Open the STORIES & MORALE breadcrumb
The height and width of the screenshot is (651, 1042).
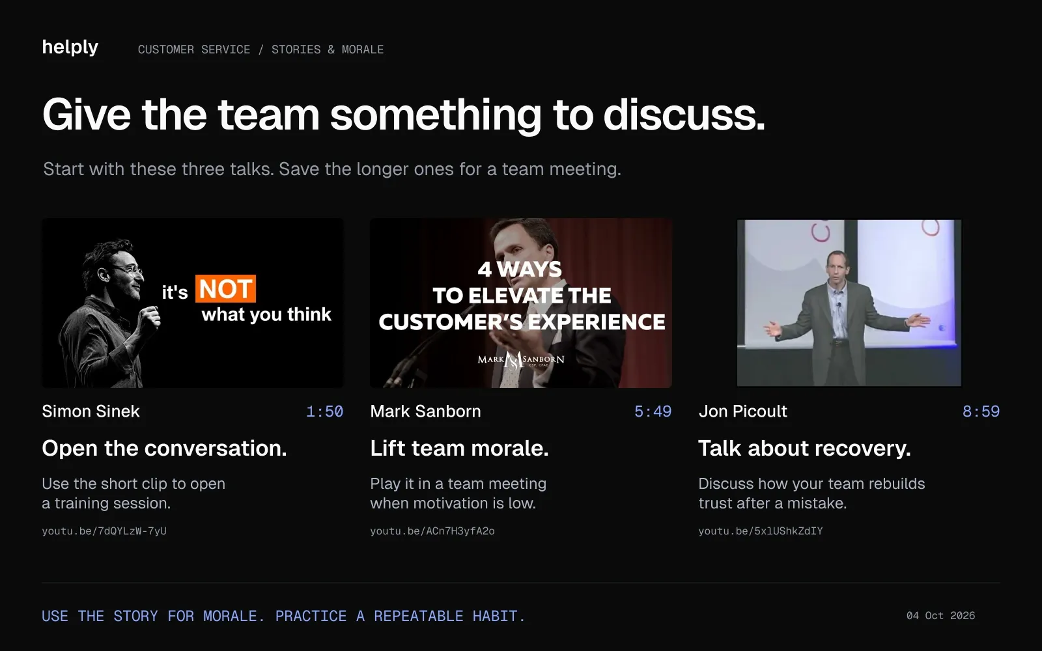328,49
